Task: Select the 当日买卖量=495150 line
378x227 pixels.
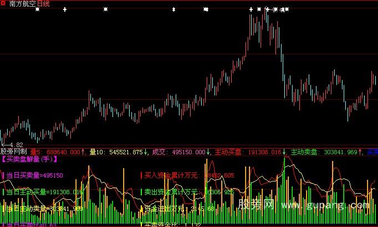Action: [33, 175]
